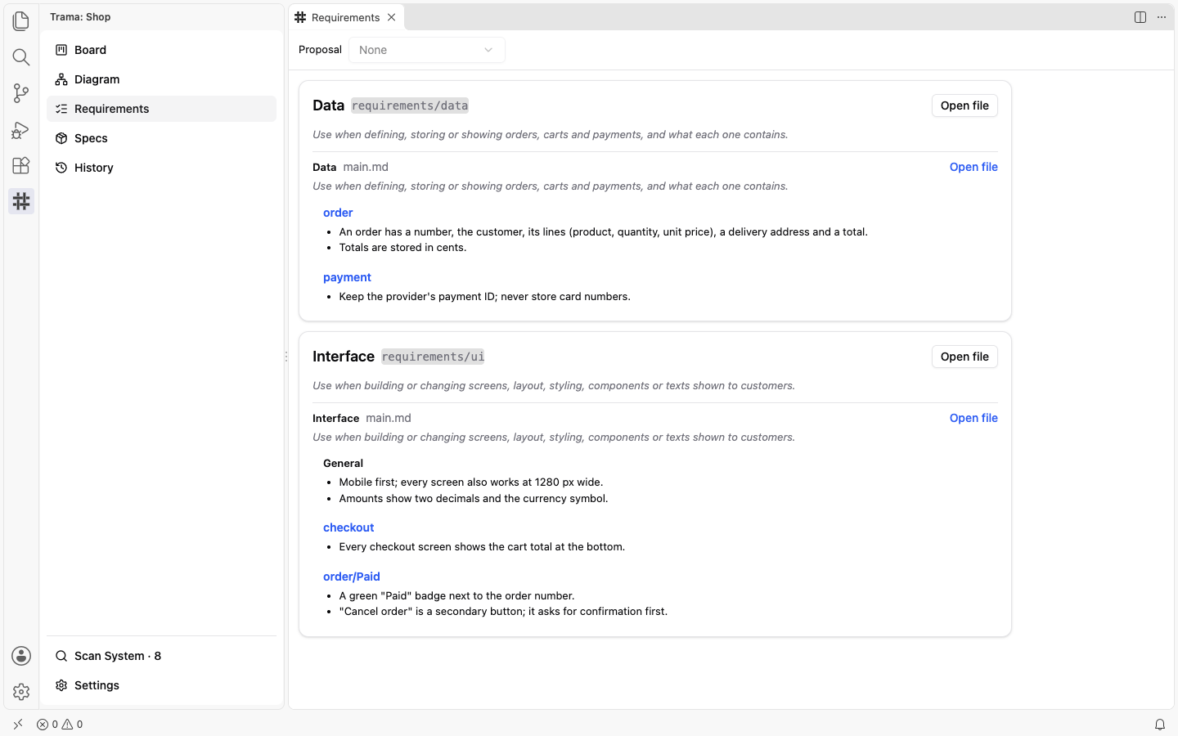Viewport: 1178px width, 736px height.
Task: Open the Search view in the activity bar
Action: pyautogui.click(x=21, y=56)
